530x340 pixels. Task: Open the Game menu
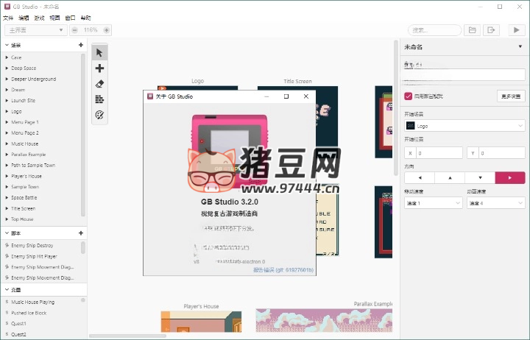click(x=39, y=18)
